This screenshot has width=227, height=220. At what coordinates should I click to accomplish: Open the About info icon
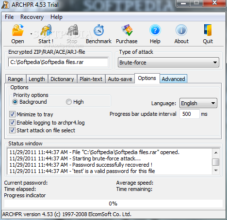click(x=181, y=30)
